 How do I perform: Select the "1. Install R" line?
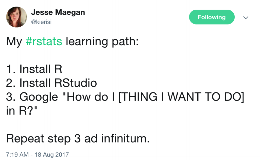[34, 69]
